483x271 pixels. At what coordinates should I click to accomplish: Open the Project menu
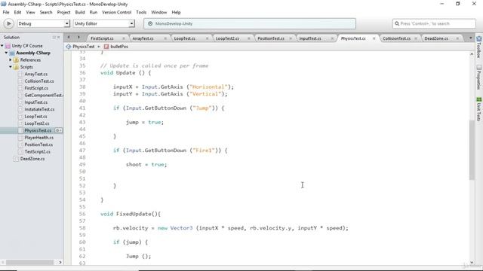tap(63, 12)
